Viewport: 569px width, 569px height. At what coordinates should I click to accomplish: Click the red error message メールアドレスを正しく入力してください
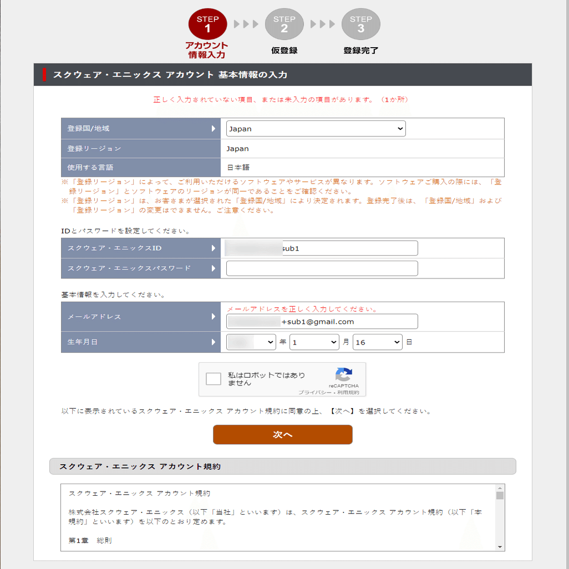coord(302,309)
